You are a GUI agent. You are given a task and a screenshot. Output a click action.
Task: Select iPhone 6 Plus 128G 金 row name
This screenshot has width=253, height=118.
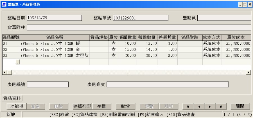pos(55,50)
